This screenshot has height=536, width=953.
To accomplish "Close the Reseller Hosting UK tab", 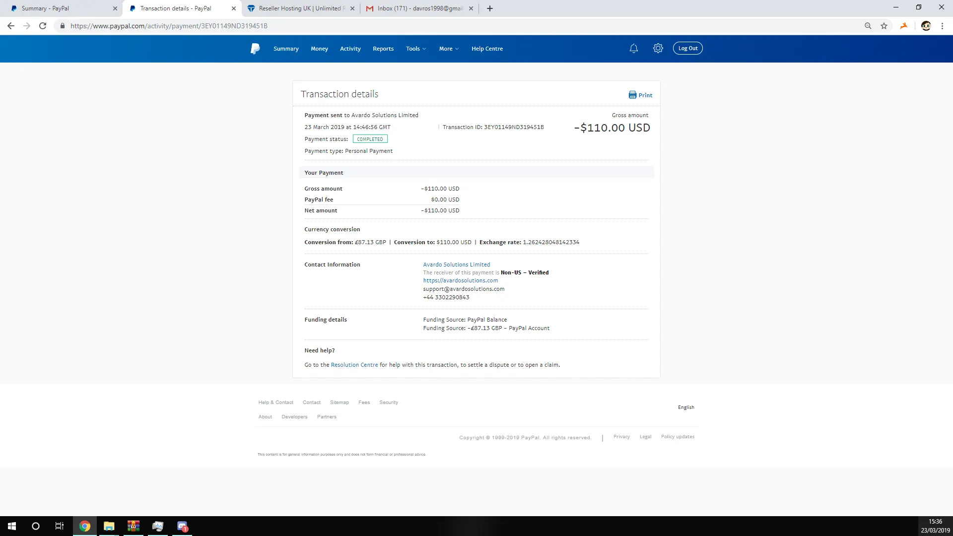I will tap(352, 8).
